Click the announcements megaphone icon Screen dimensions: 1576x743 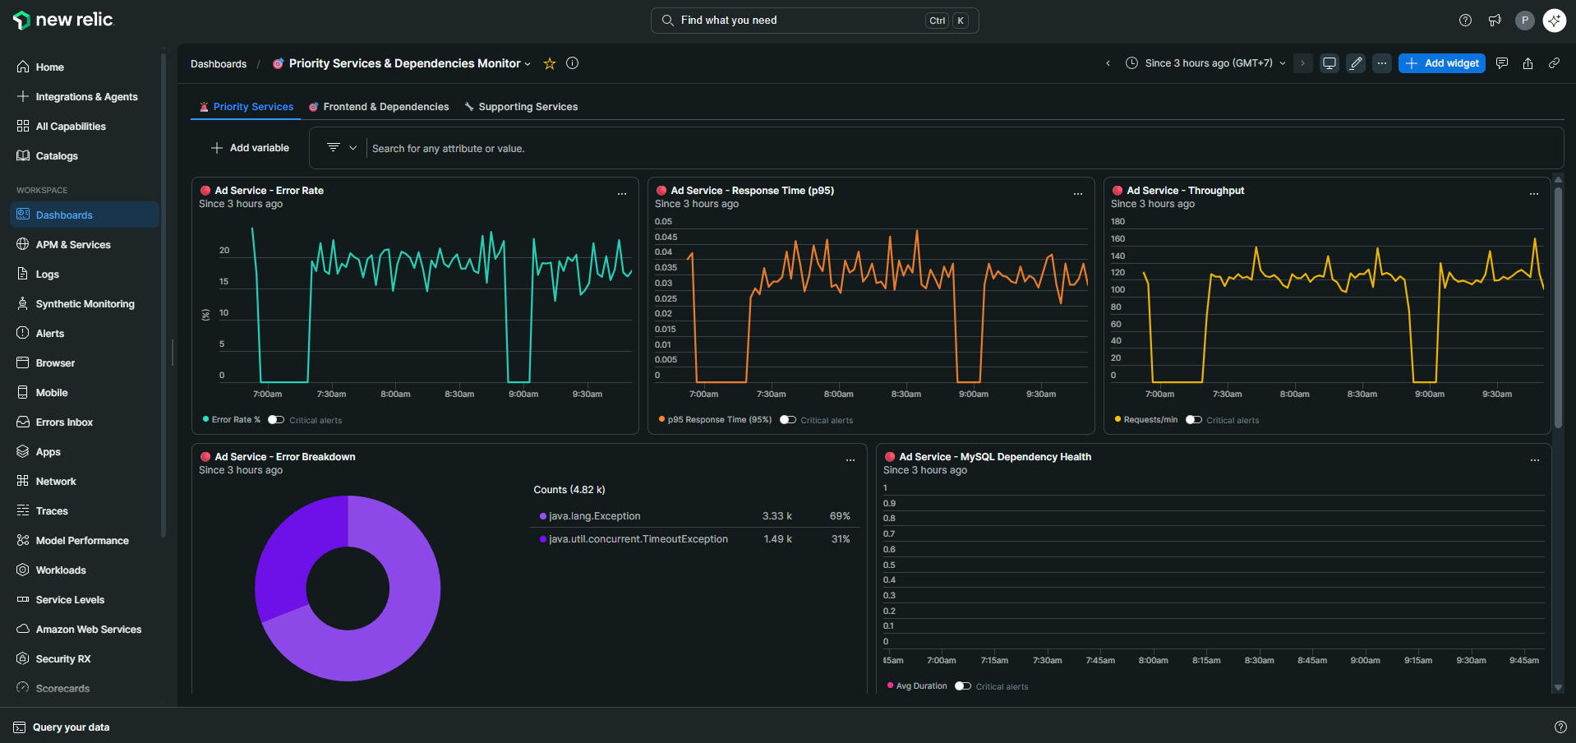tap(1495, 21)
